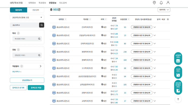This screenshot has width=188, height=105.
Task: Click the 대학/학과/전형 heading link
Action: [16, 3]
